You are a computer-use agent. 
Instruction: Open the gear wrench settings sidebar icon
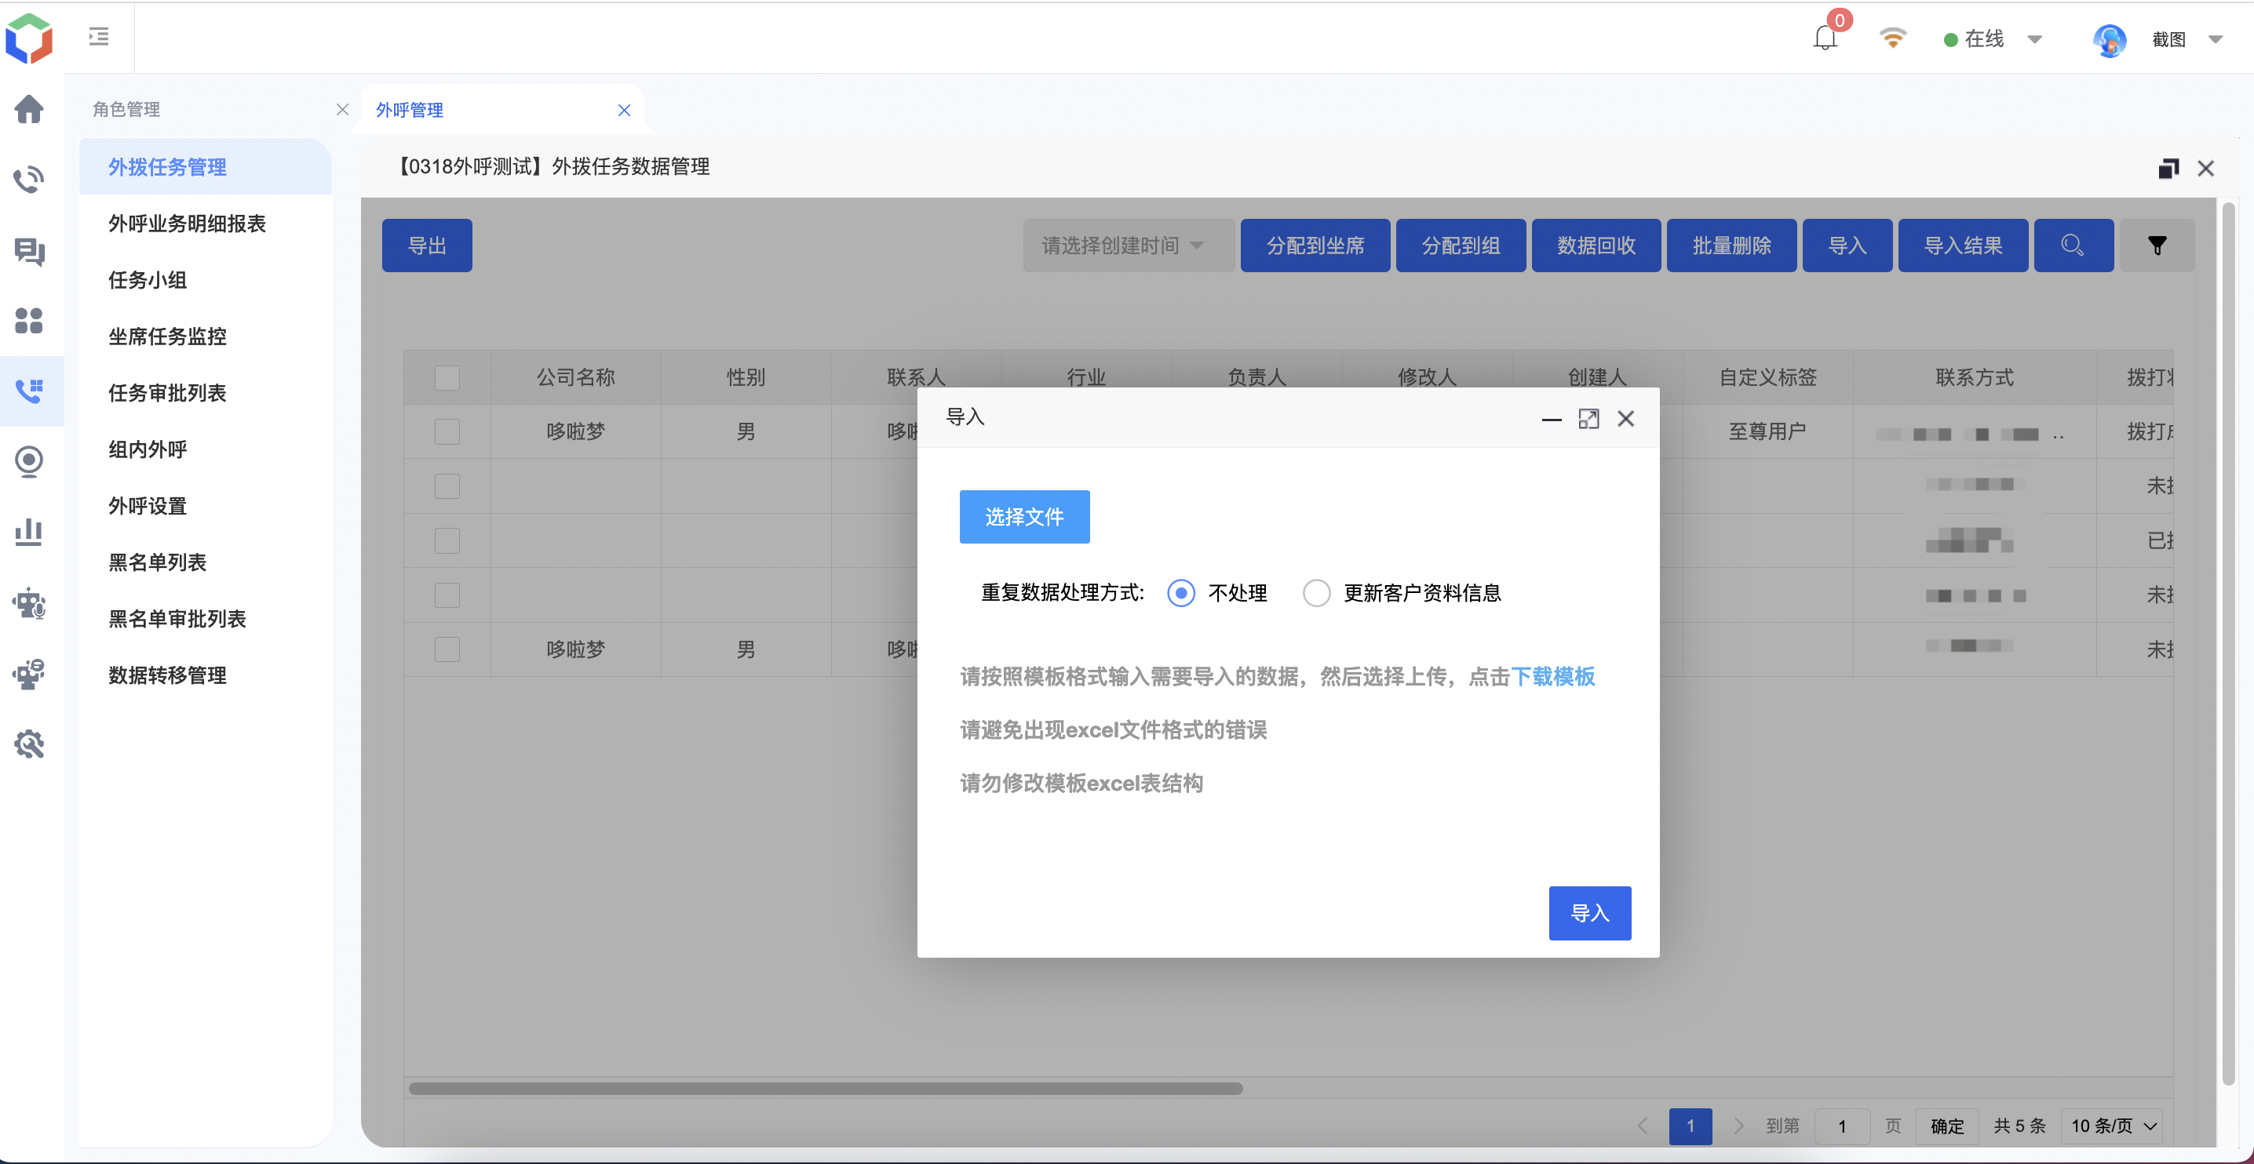[29, 744]
